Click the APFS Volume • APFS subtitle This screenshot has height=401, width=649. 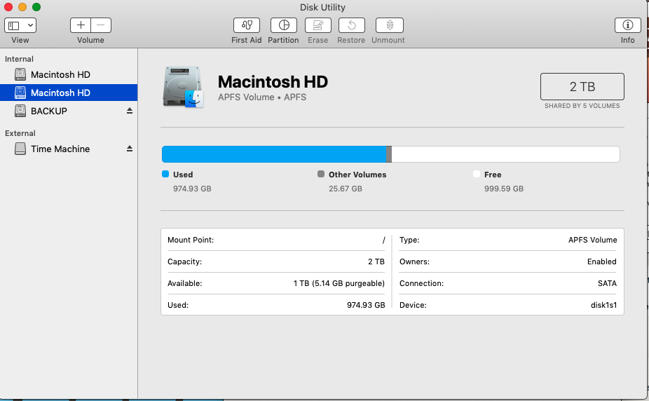click(x=262, y=97)
